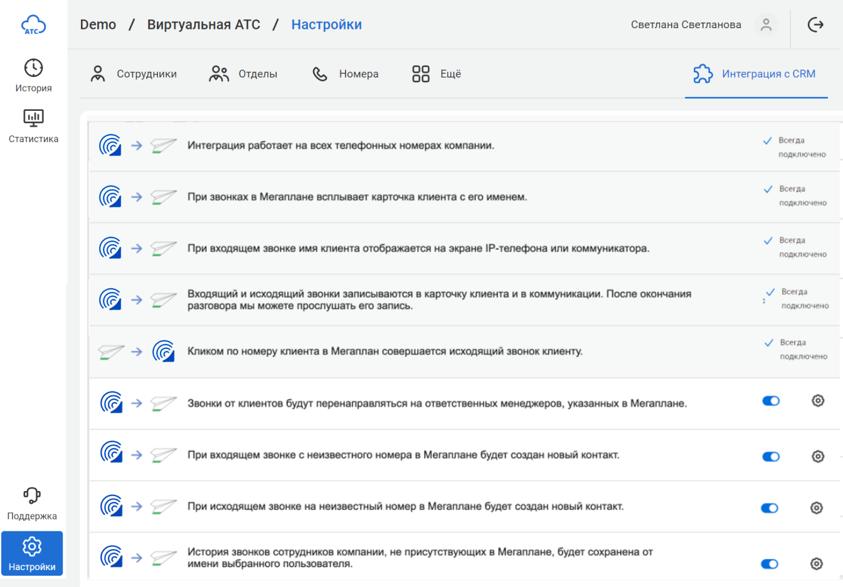The image size is (843, 587).
Task: Click the ATC cloud logo
Action: [33, 25]
